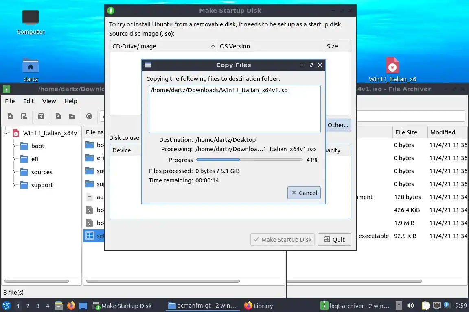Select the Windows setup file icon in file list
The image size is (469, 312).
[90, 236]
